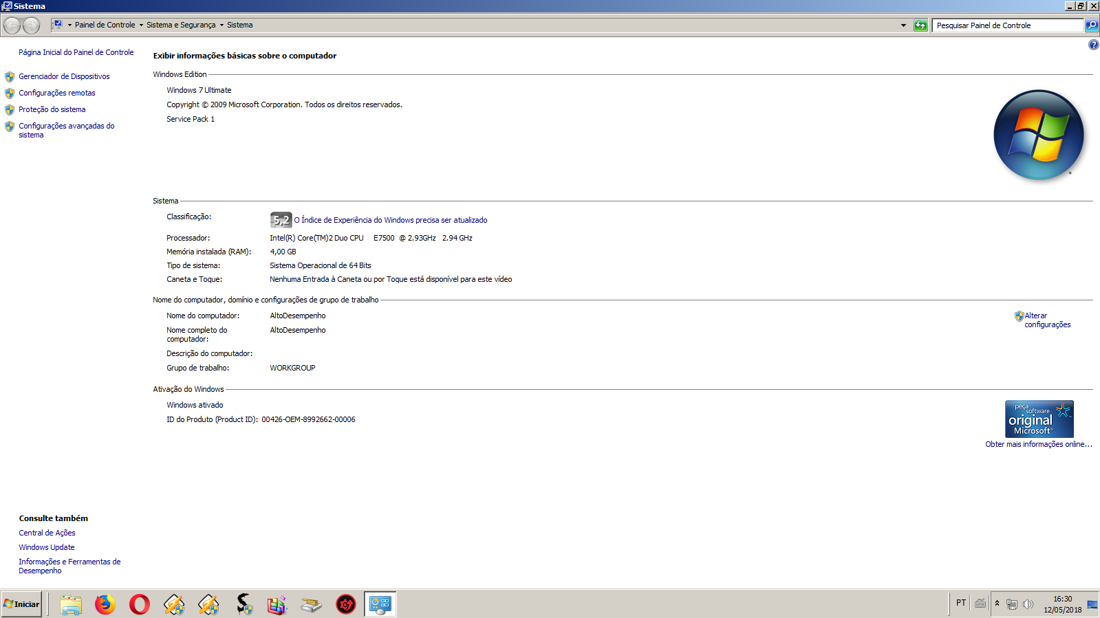Open the WinRAR books icon on taskbar
This screenshot has width=1100, height=618.
point(277,605)
